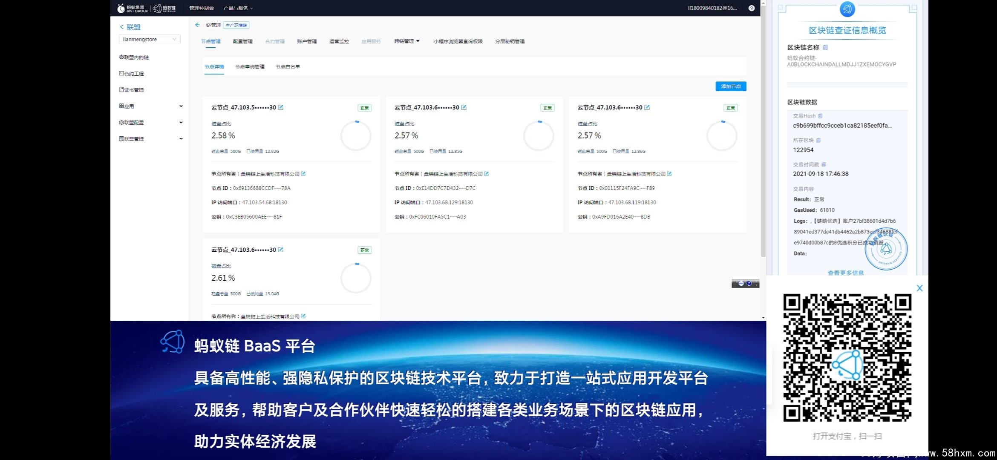Open 管理控制台 in top bar
The height and width of the screenshot is (460, 997).
pyautogui.click(x=202, y=8)
